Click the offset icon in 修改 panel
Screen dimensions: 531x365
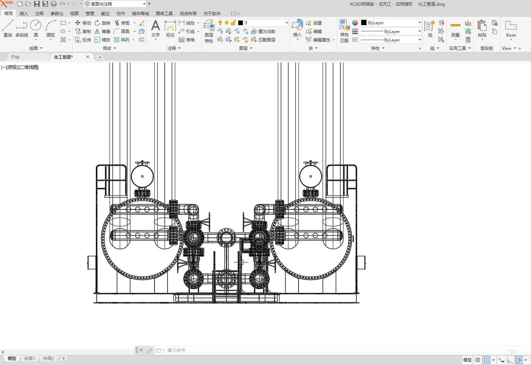click(x=142, y=40)
